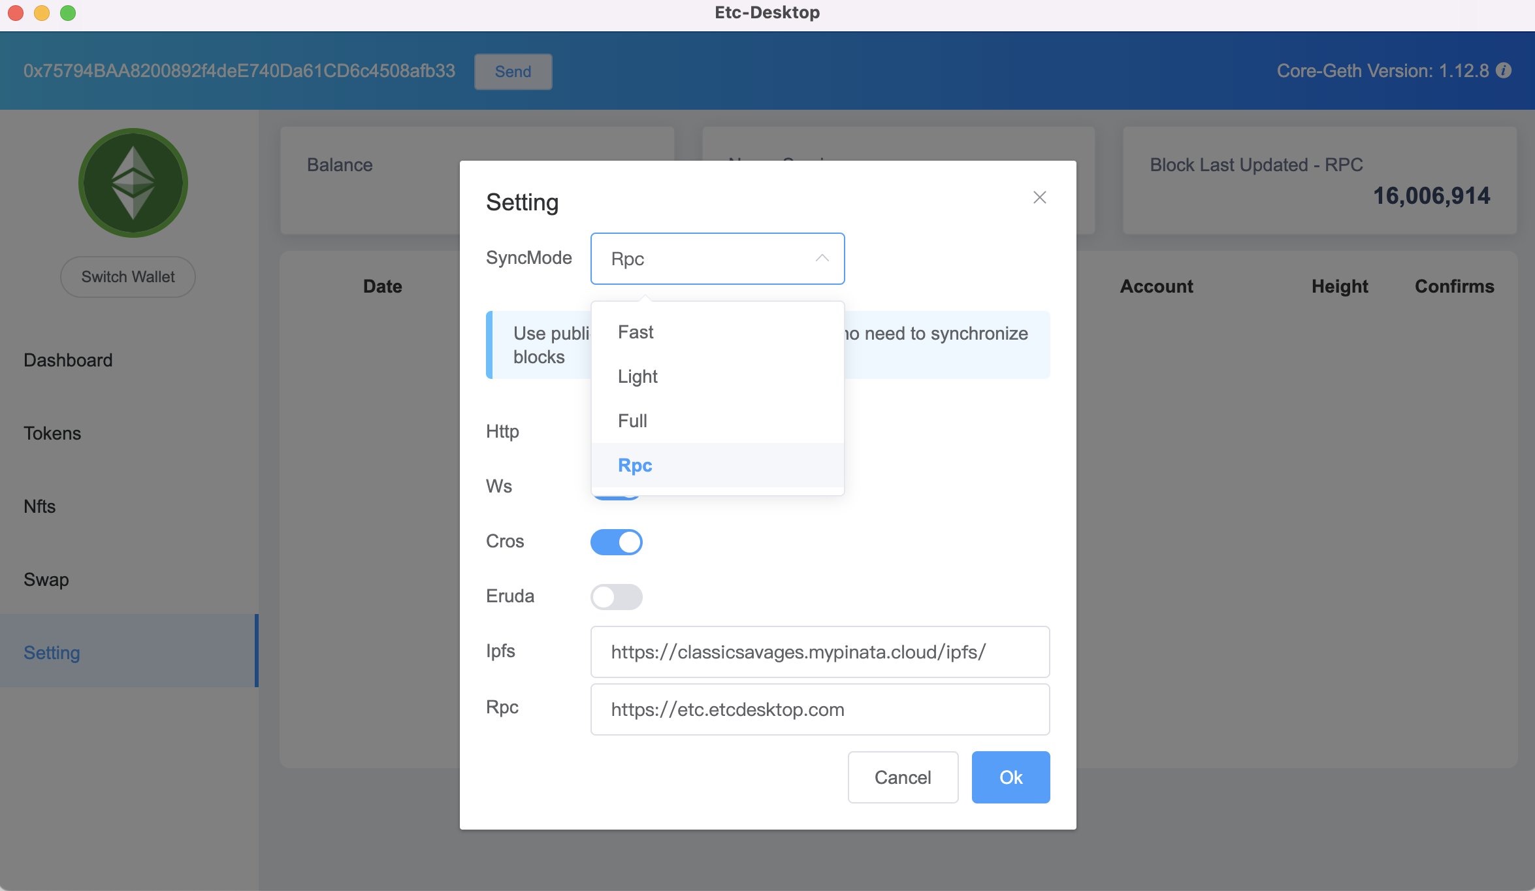Confirm settings with Ok button
This screenshot has width=1535, height=891.
1010,777
